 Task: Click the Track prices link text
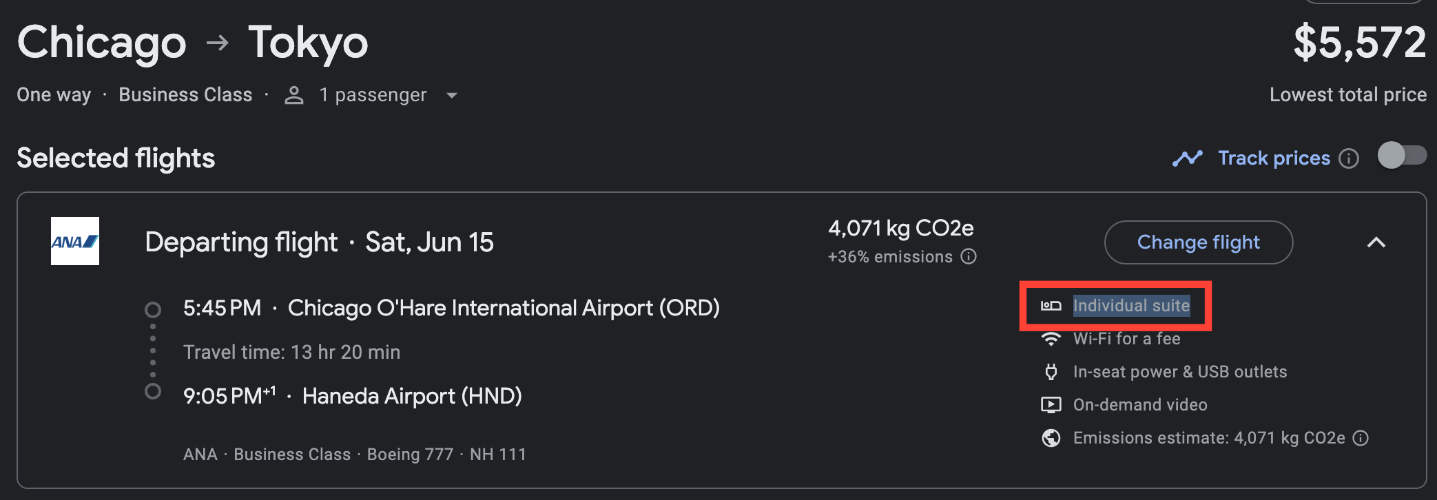point(1274,158)
